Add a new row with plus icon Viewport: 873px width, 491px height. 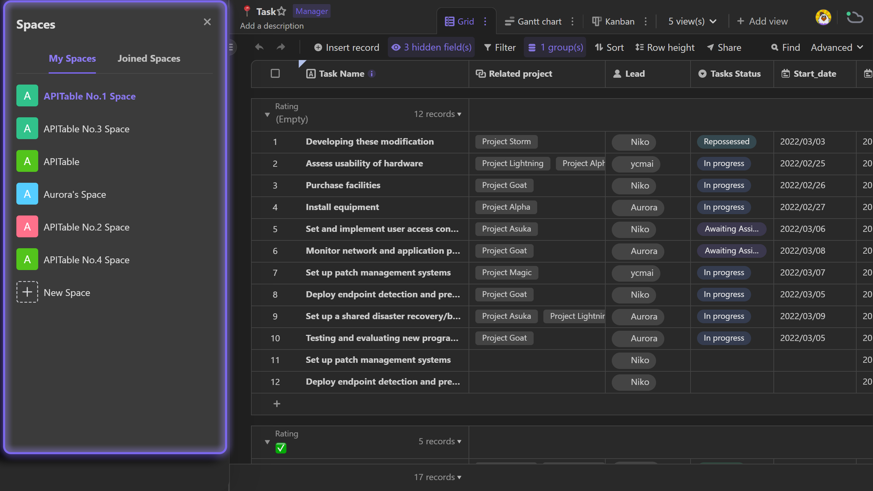(x=277, y=404)
